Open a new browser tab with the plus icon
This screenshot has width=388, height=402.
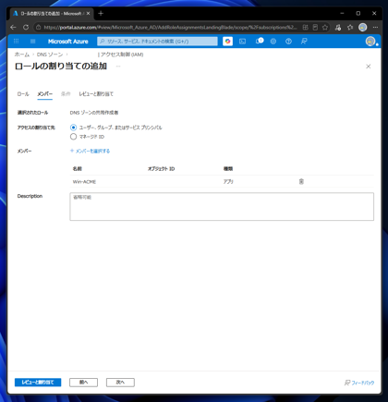point(101,13)
